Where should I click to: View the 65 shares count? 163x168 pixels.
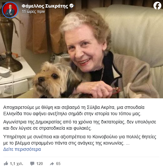pyautogui.click(x=58, y=164)
